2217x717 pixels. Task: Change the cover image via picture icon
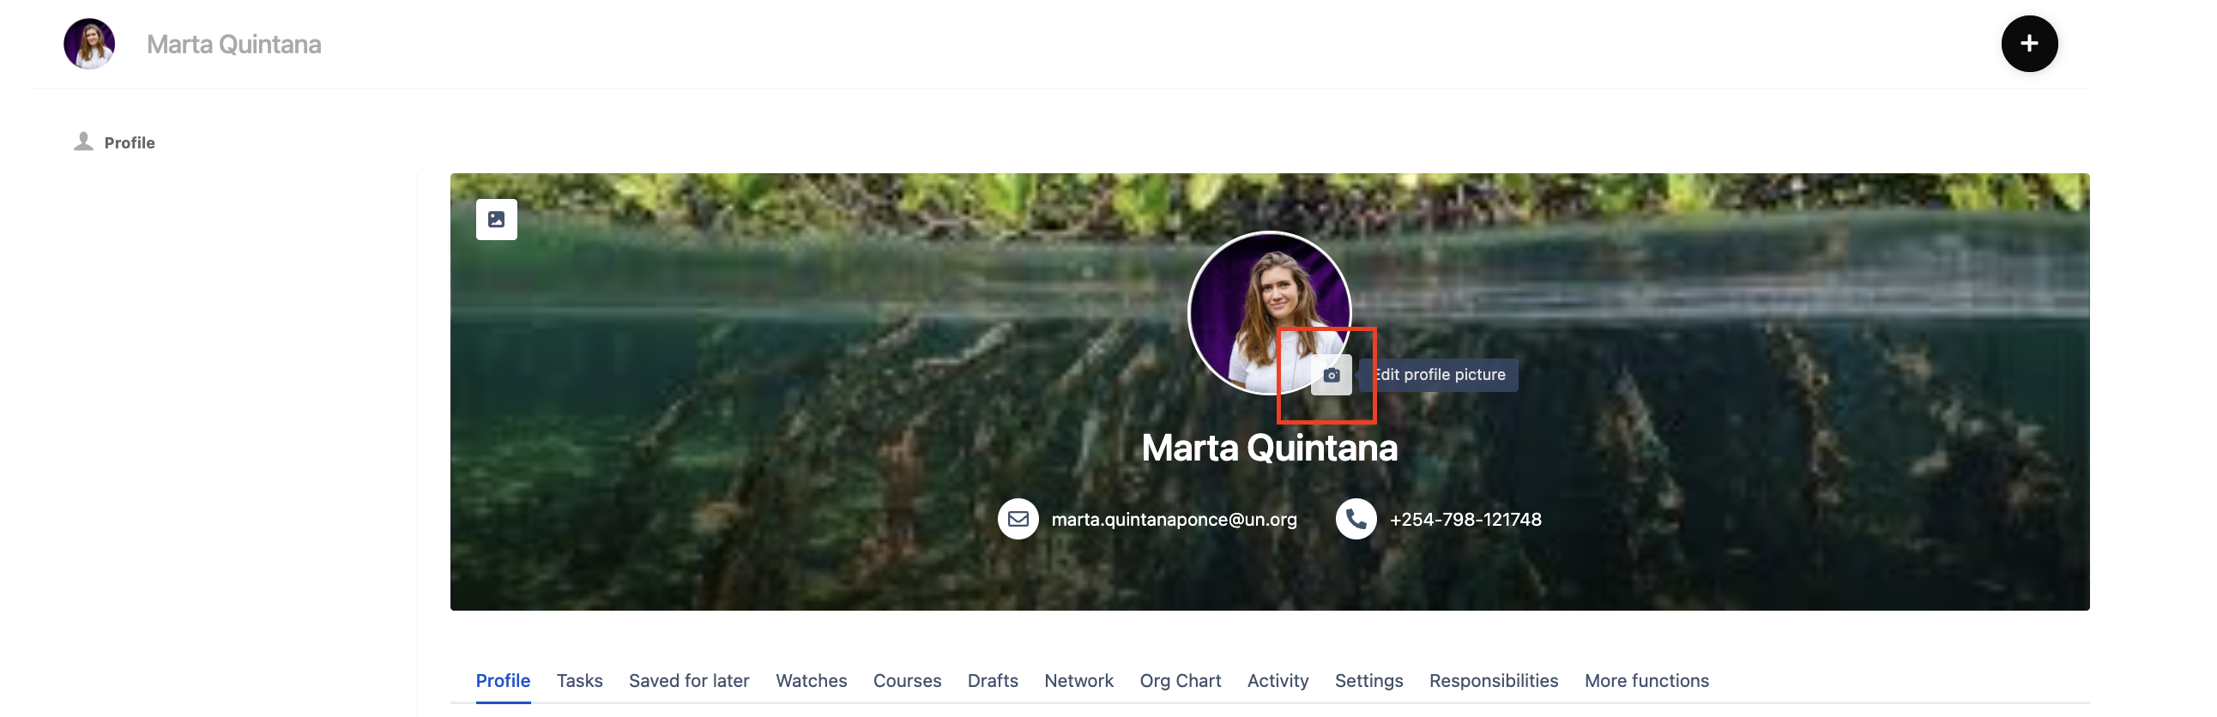click(x=497, y=220)
